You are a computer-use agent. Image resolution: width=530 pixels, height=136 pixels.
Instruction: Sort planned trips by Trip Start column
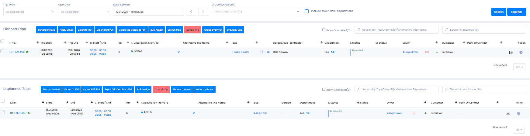38,43
